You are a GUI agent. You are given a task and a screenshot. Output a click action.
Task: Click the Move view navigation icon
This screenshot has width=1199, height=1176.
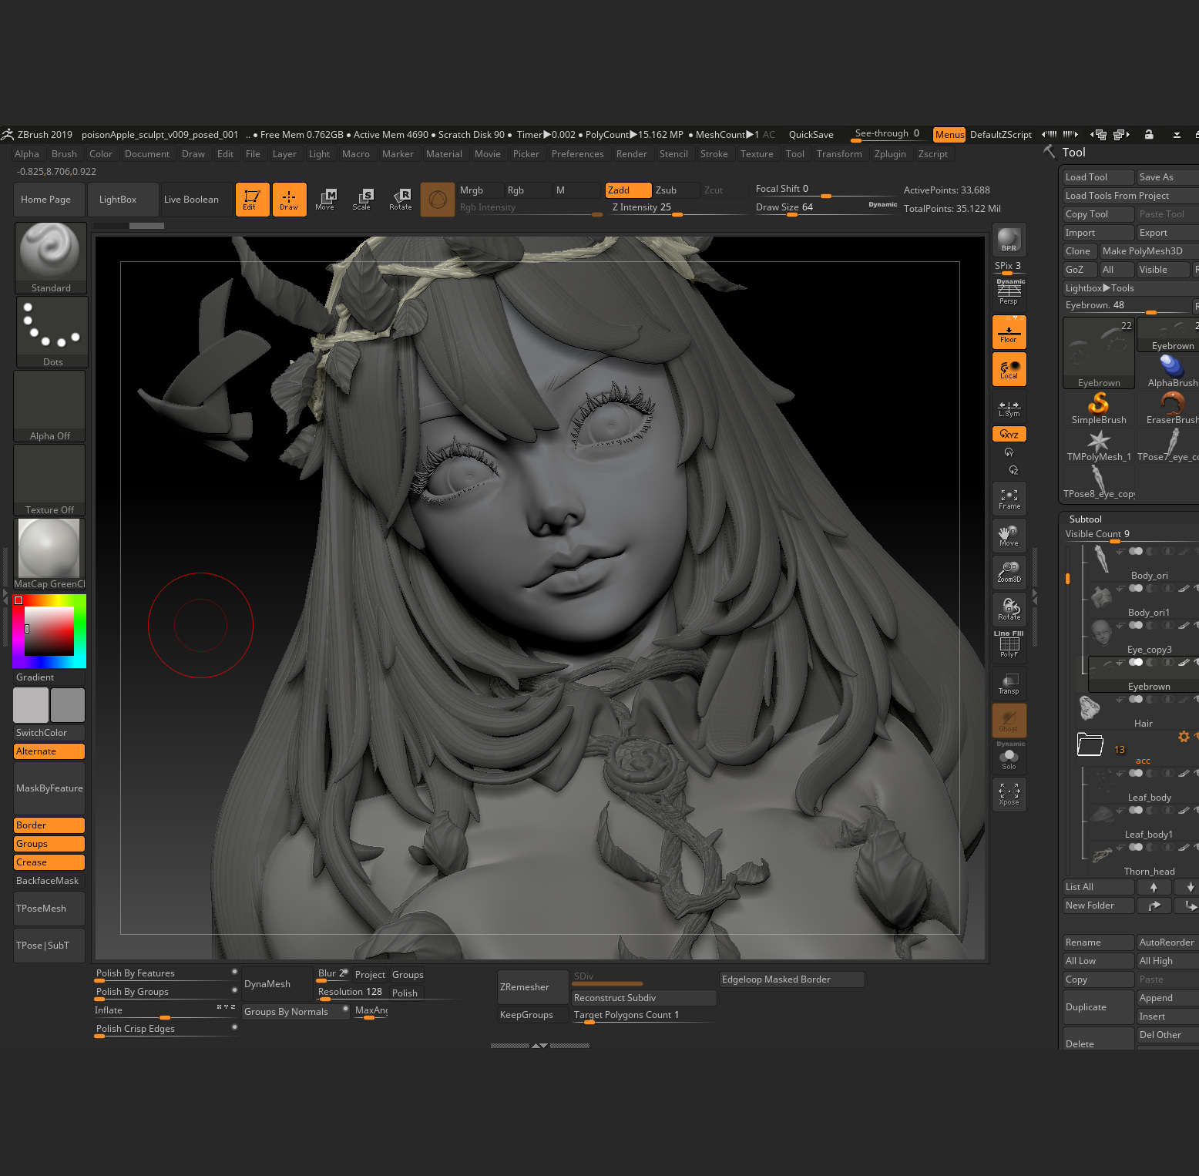(1009, 536)
